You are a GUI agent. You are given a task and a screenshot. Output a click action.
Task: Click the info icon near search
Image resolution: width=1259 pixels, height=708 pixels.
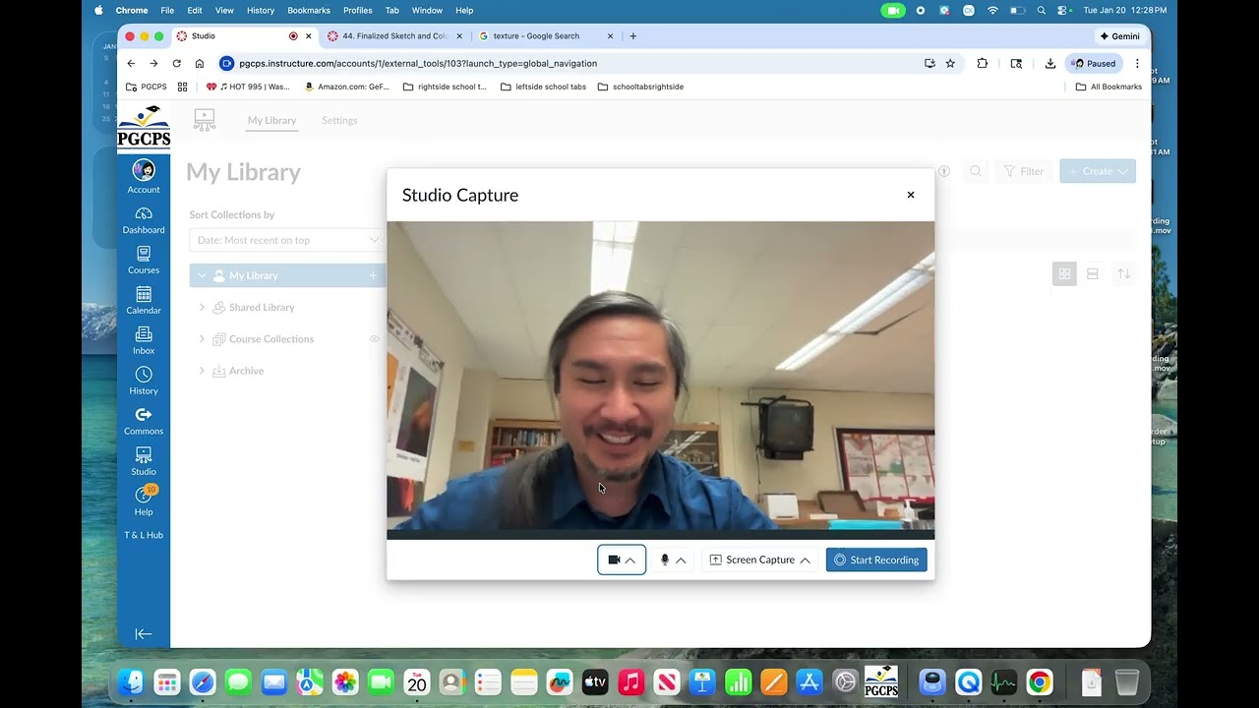pyautogui.click(x=944, y=171)
